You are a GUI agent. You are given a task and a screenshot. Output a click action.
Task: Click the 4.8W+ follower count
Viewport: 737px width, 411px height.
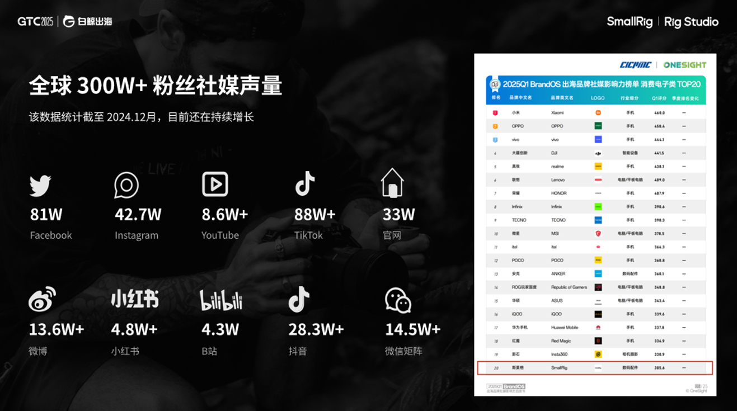[x=134, y=329]
